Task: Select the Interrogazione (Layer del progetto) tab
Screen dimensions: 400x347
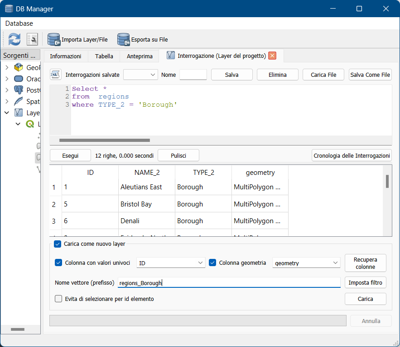Action: (x=222, y=56)
